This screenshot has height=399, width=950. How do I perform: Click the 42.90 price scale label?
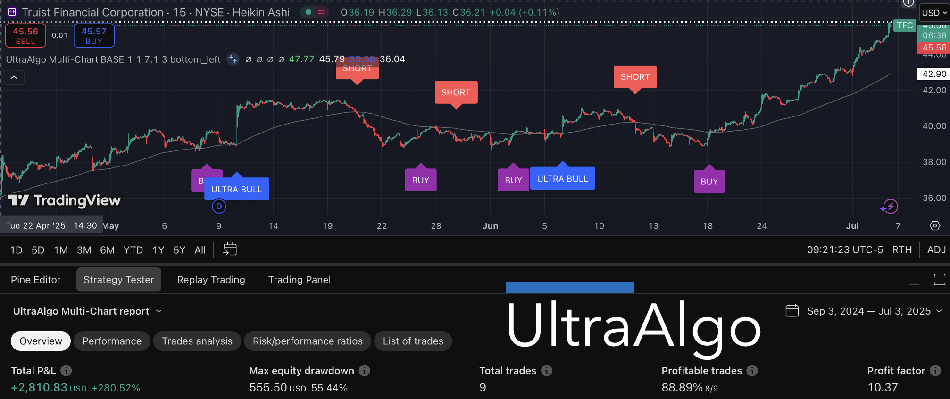click(933, 74)
